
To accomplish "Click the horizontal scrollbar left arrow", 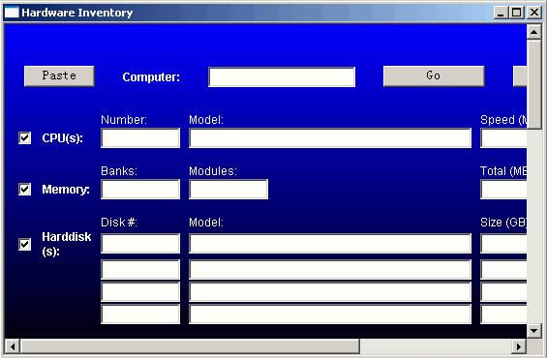I will pos(13,346).
